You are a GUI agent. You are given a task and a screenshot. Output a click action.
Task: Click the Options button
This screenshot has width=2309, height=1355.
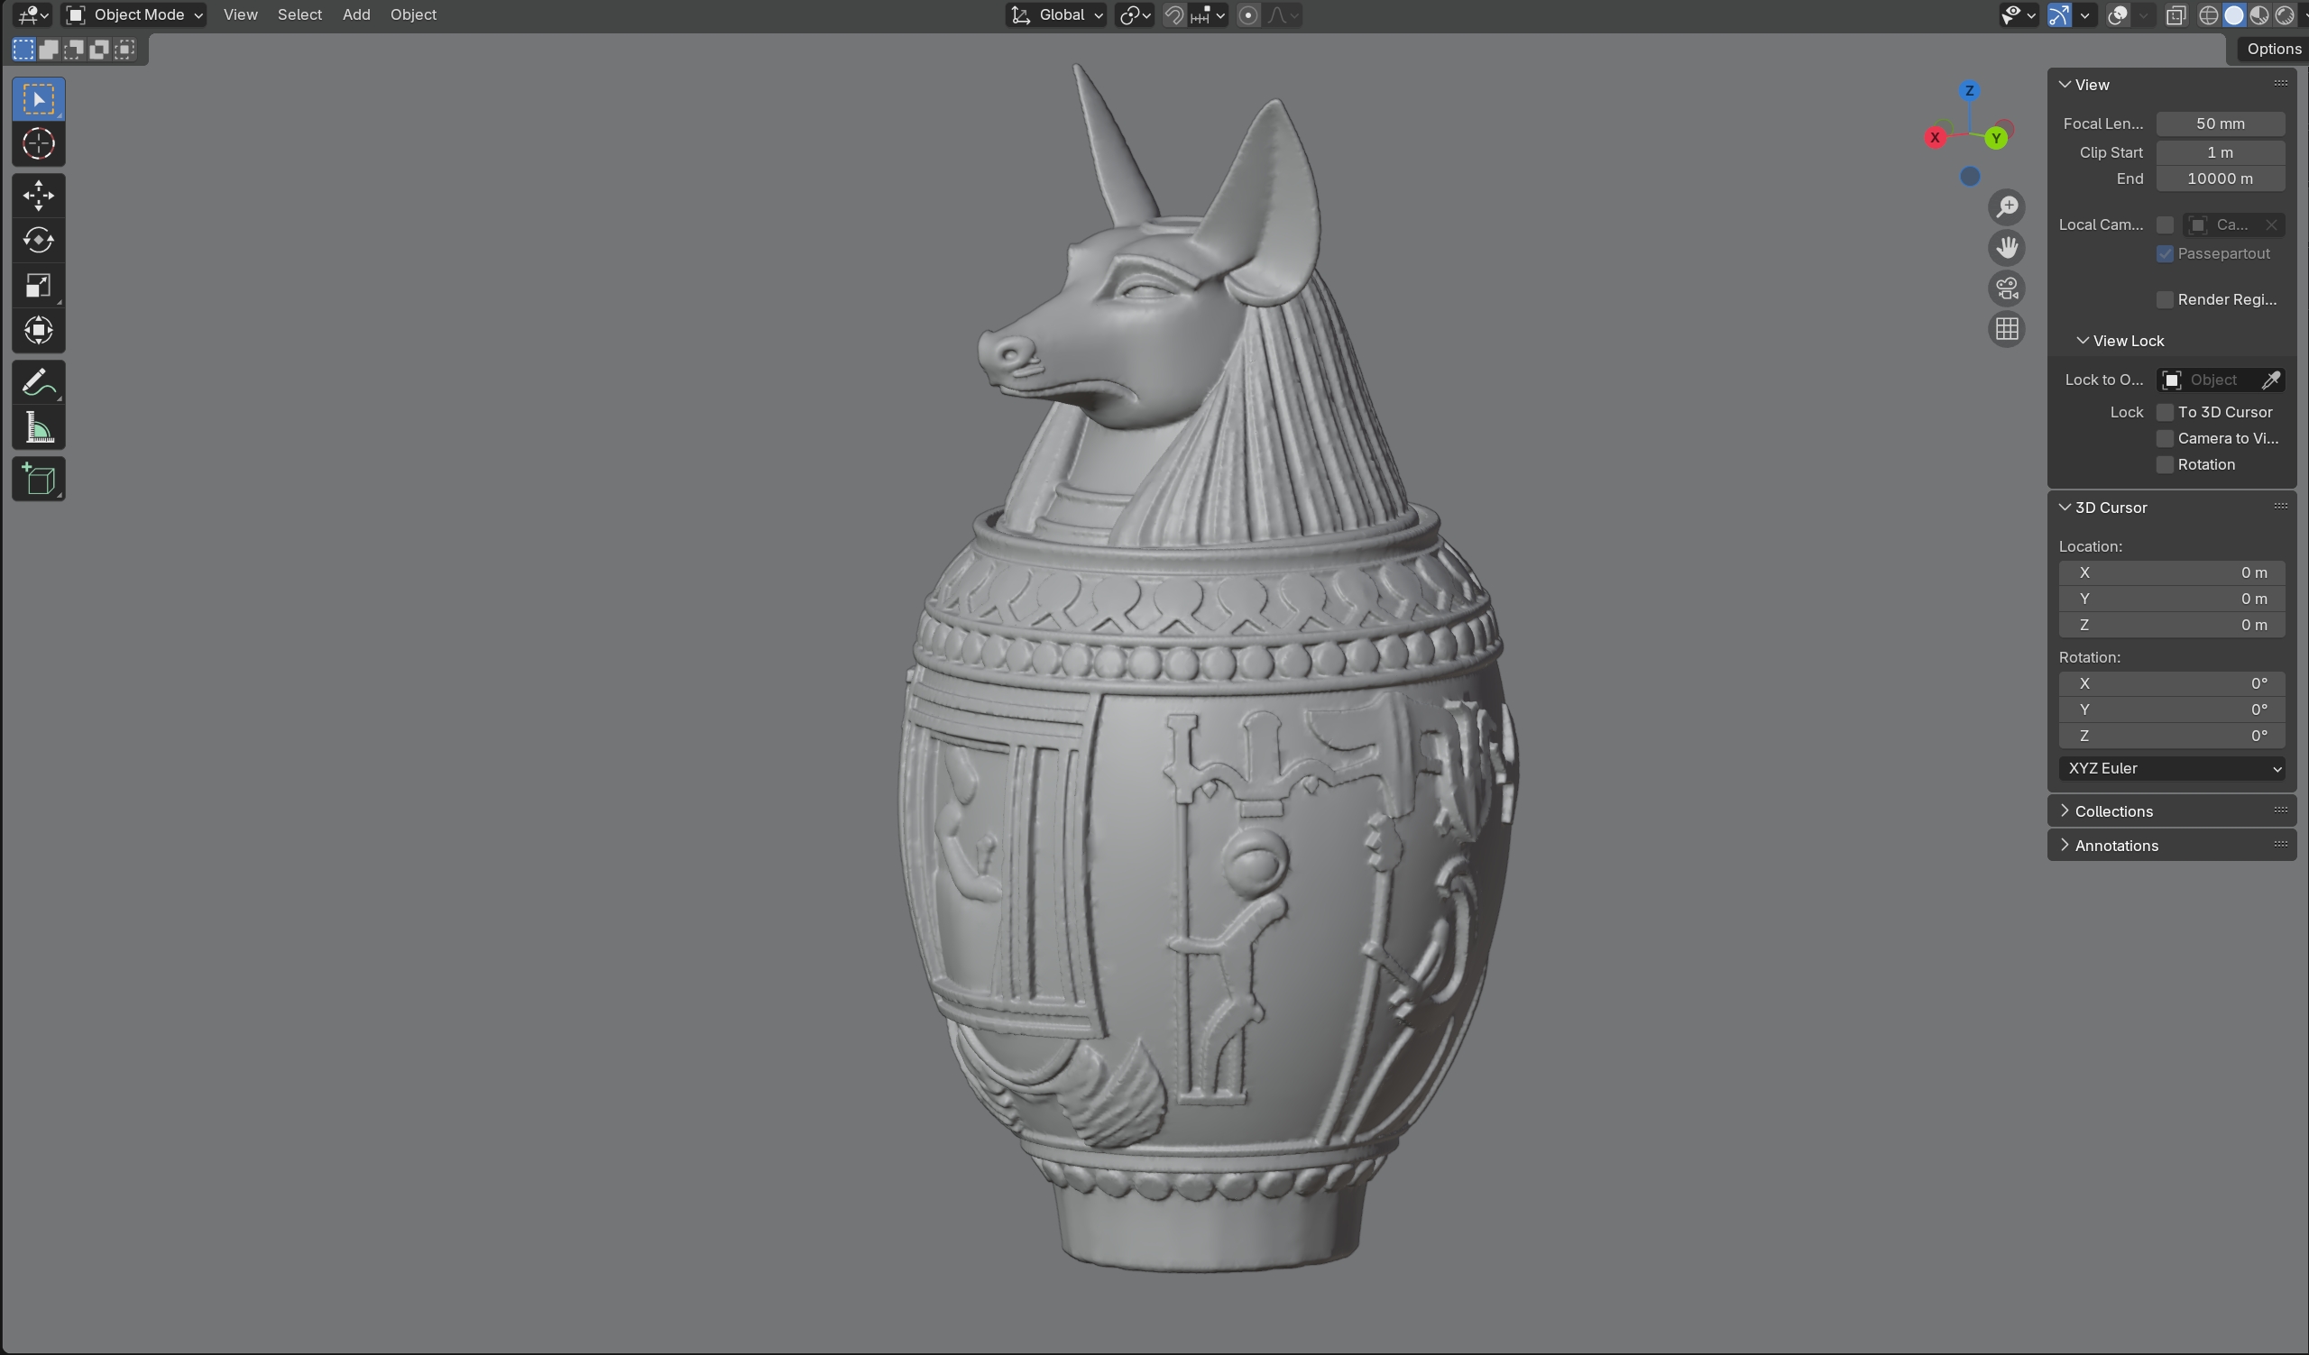coord(2273,49)
